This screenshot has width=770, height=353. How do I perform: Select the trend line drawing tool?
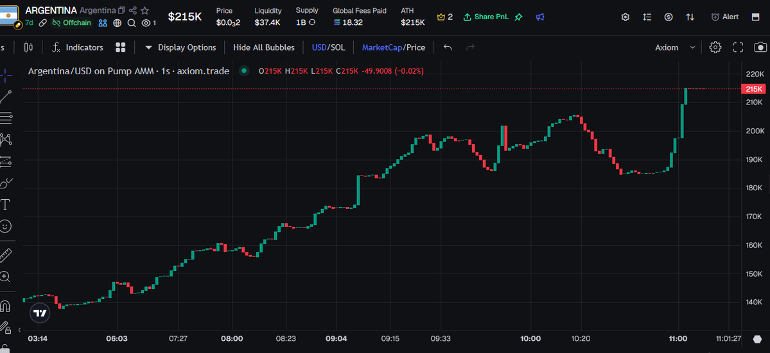[6, 97]
